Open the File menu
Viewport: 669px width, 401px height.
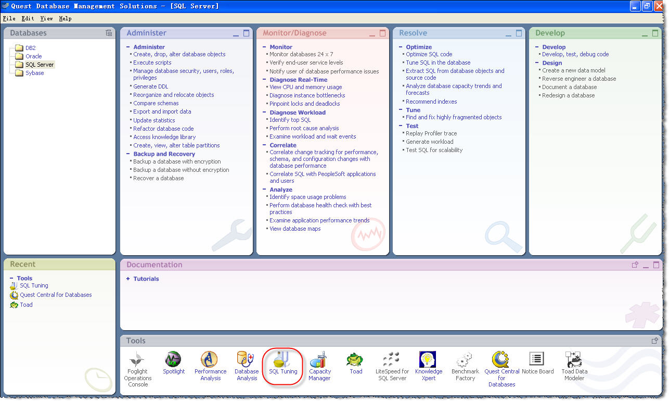pos(9,18)
